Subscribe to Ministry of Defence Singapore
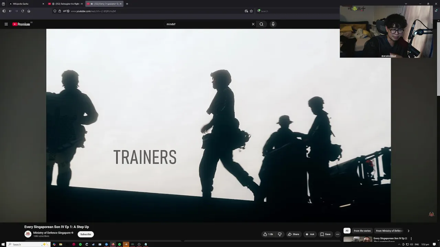The height and width of the screenshot is (247, 440). 86,234
